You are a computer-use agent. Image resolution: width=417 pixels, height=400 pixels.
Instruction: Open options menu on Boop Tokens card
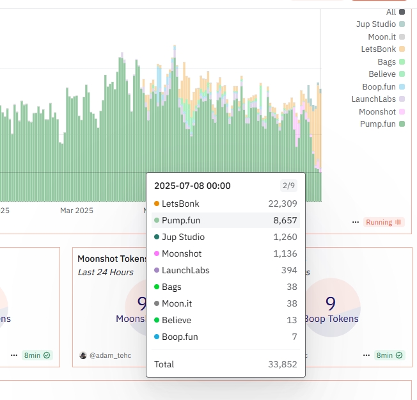pos(366,355)
